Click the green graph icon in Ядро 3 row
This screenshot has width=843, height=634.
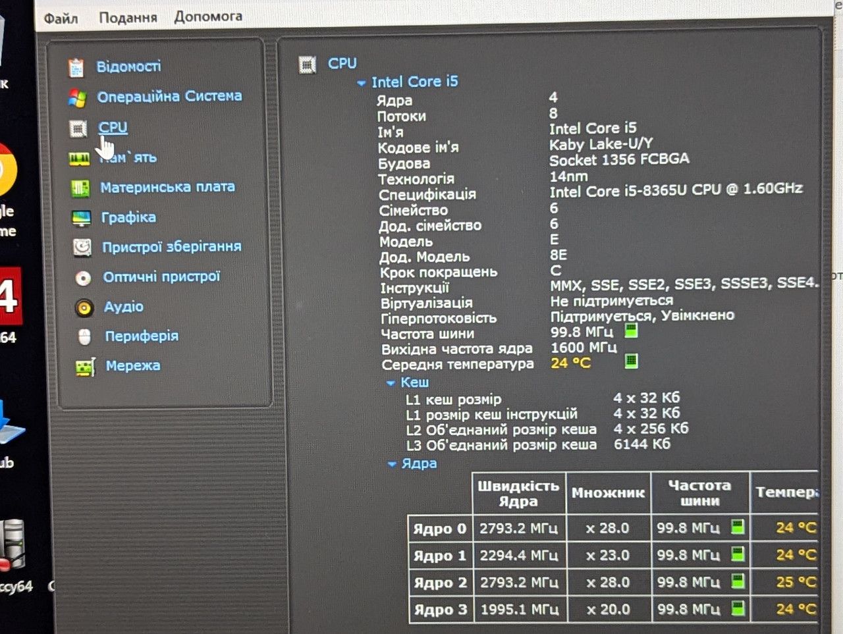738,608
